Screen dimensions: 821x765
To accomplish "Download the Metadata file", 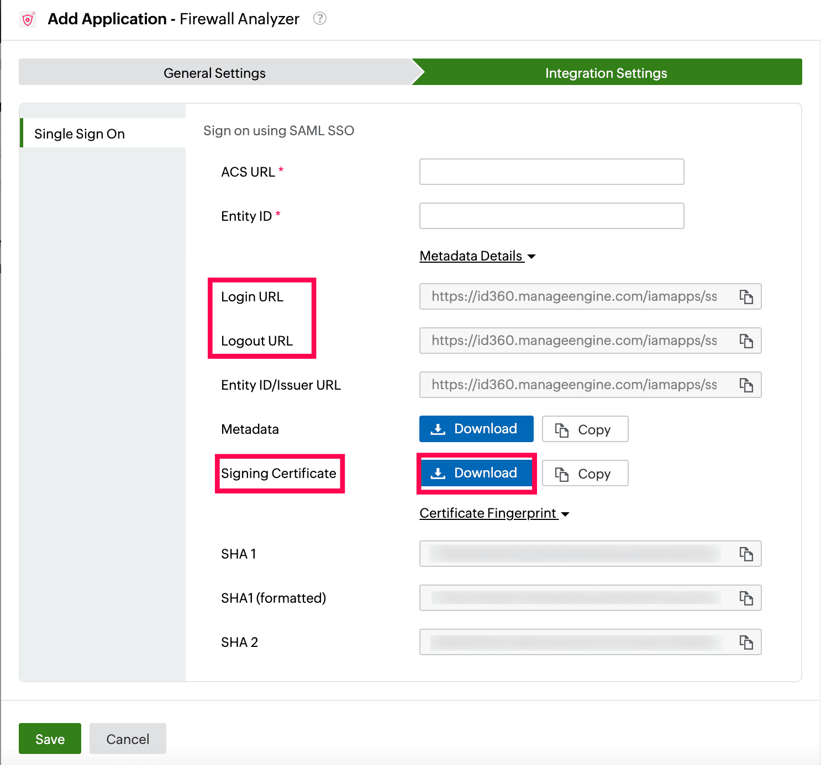I will point(476,429).
